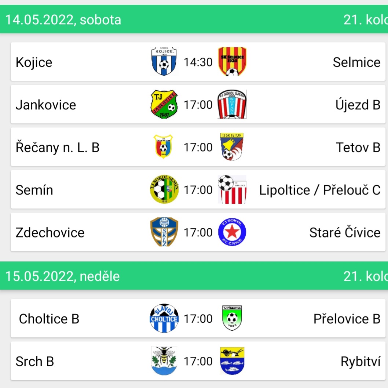Select the Lipoltice football striped logo

(232, 189)
